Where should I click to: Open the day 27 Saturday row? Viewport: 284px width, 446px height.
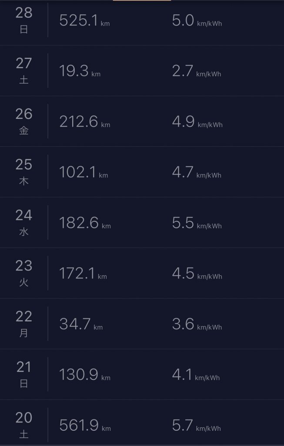[x=142, y=71]
